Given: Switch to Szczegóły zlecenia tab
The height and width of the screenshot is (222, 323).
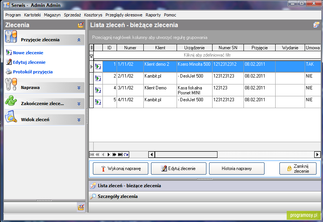Looking at the screenshot, I should click(205, 196).
